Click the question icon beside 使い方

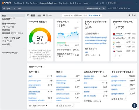point(44,15)
